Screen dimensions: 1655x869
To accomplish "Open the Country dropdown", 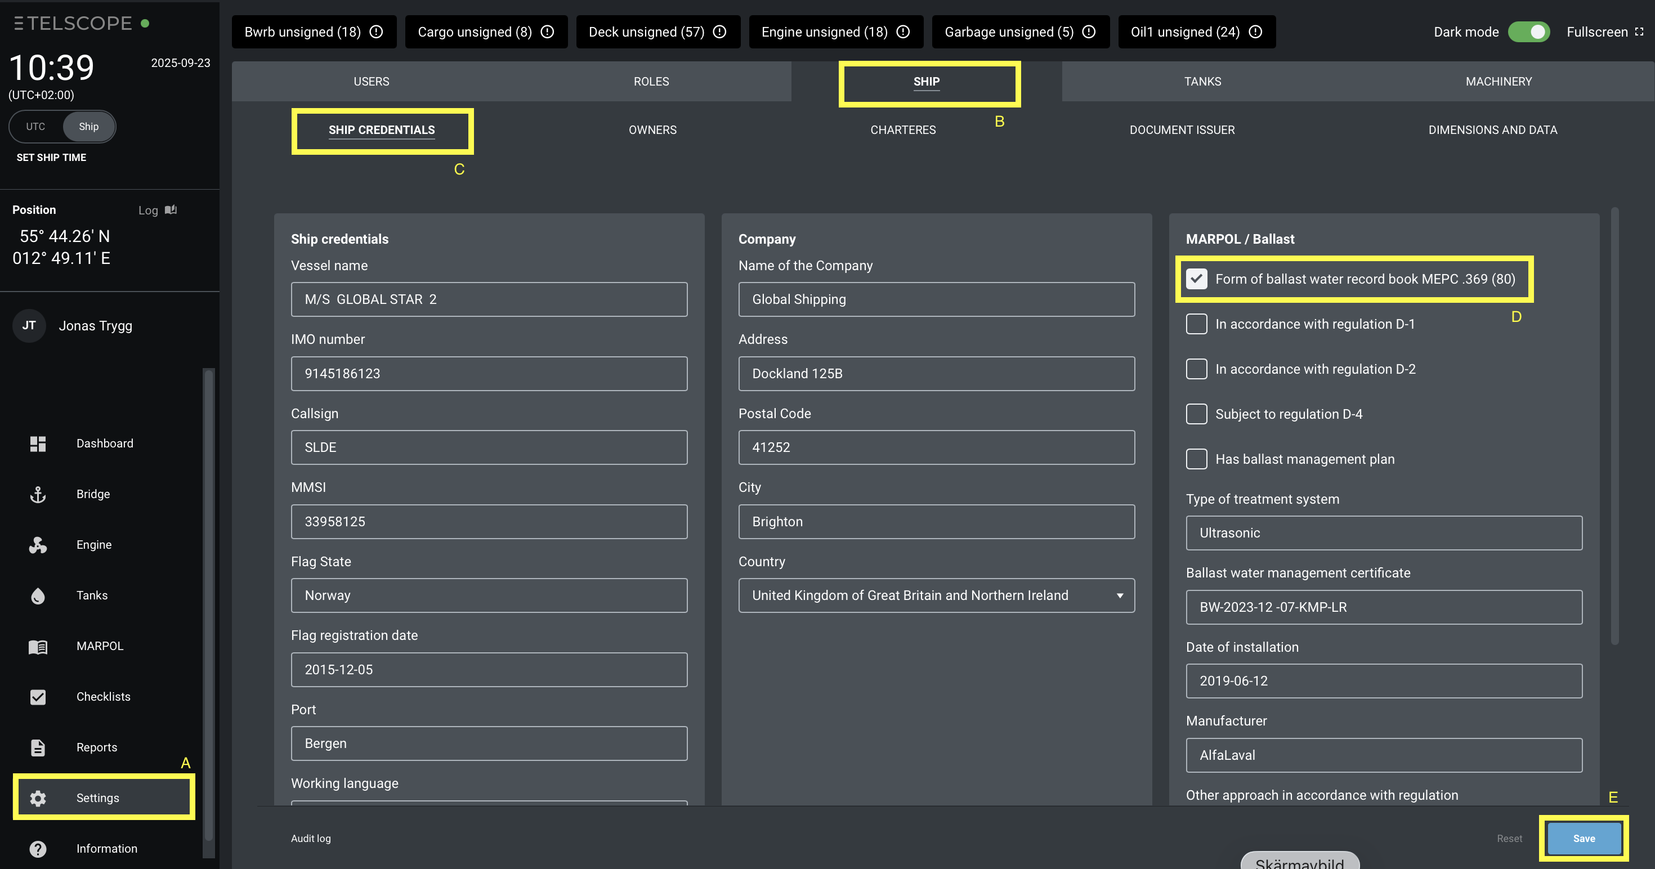I will [936, 595].
